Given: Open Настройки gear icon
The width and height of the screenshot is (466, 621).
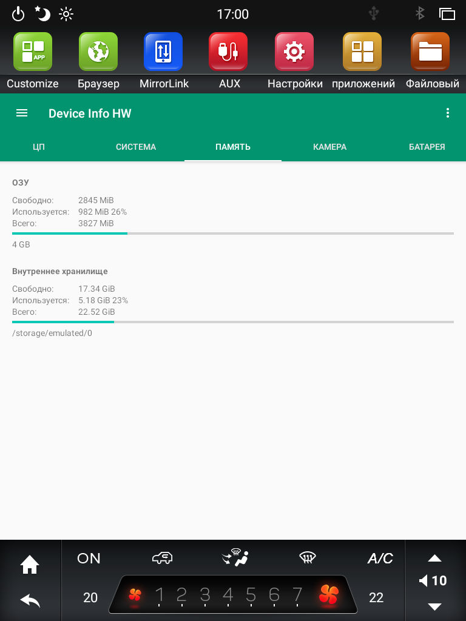Looking at the screenshot, I should pyautogui.click(x=294, y=52).
